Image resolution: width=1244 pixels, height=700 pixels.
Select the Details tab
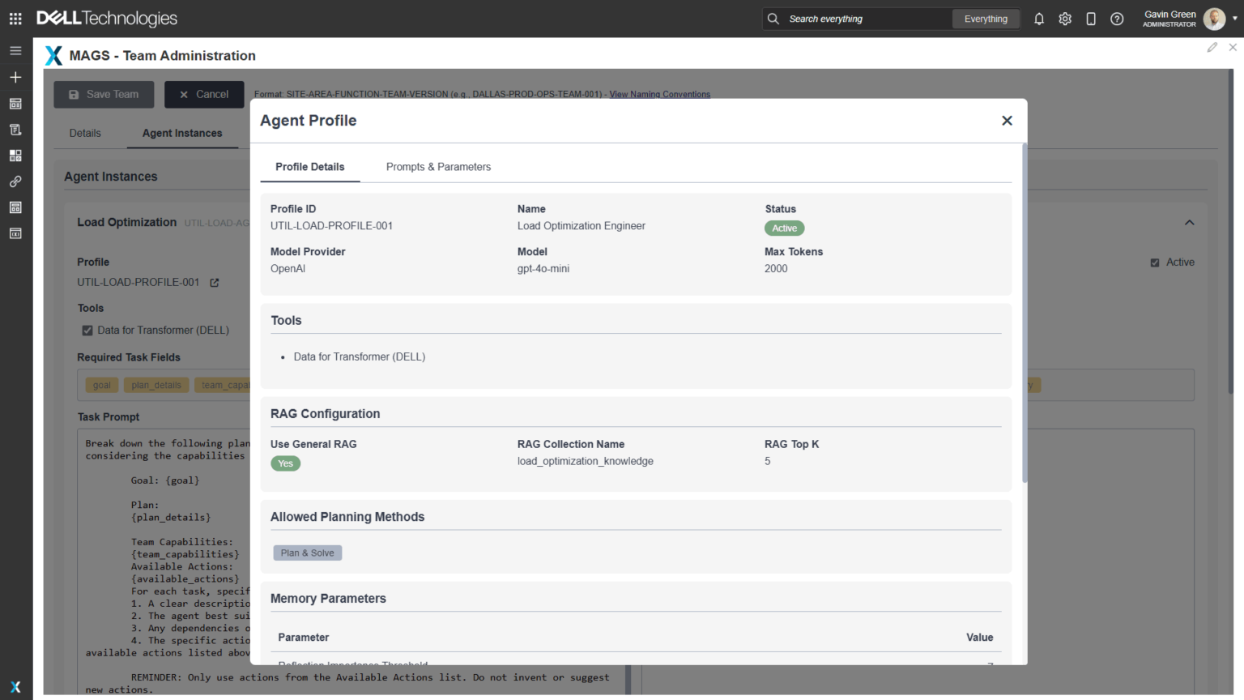point(85,133)
